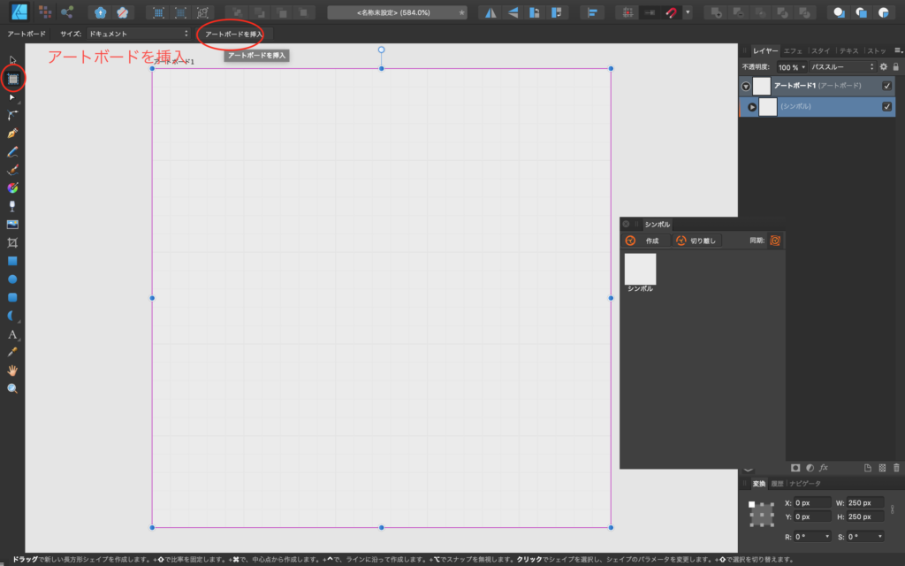905x566 pixels.
Task: Select the Fill gradient tool
Action: click(x=12, y=188)
